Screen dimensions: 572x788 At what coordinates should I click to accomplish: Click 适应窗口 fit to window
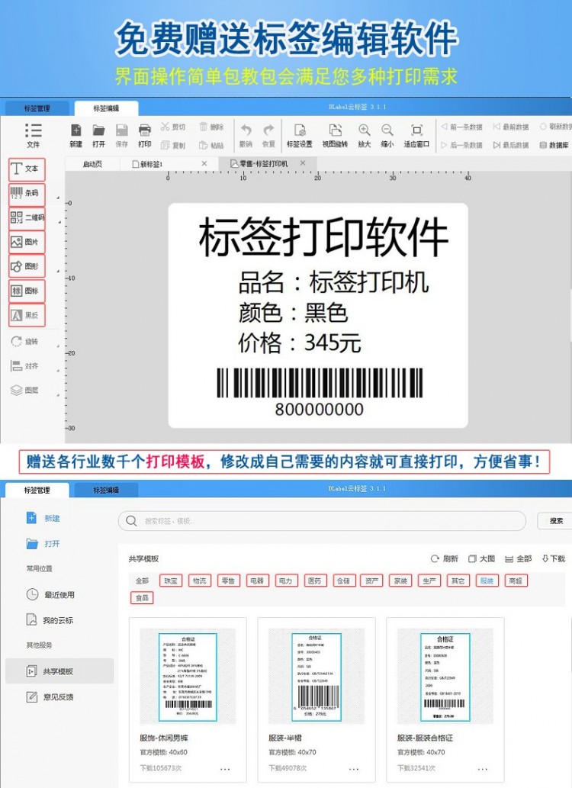416,135
